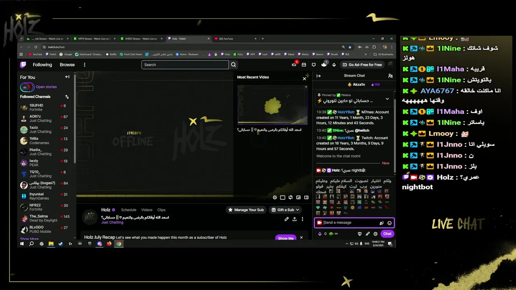Image resolution: width=516 pixels, height=290 pixels.
Task: Open NFR22 Fortnite channel in sidebar
Action: (45, 207)
